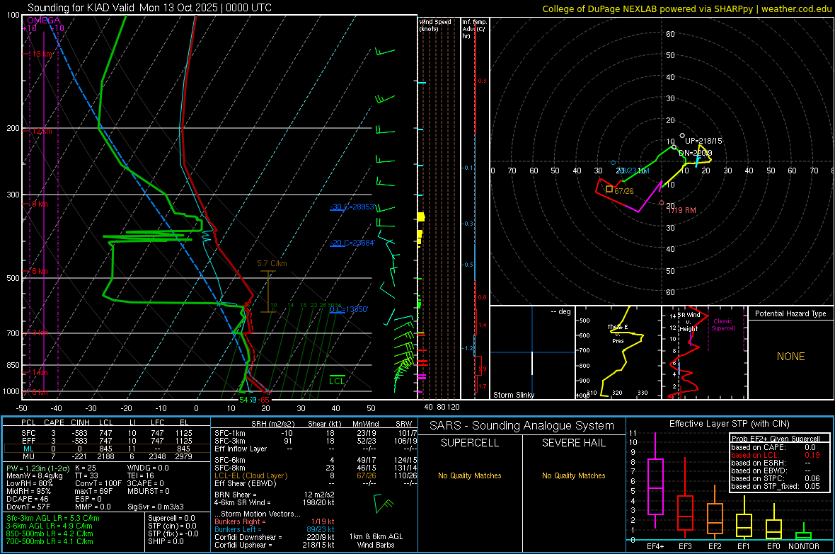Click the TEI = 16 value
The width and height of the screenshot is (835, 554).
[x=141, y=475]
